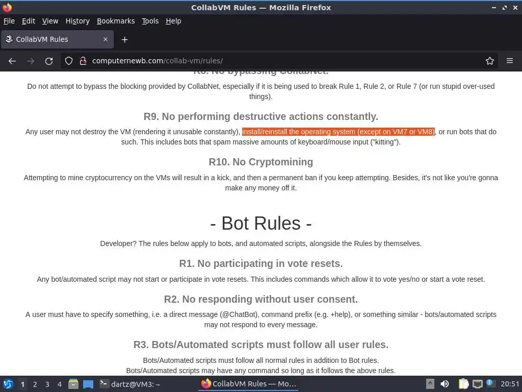Screen dimensions: 522x392
Task: Focus the URL address bar
Action: pos(280,61)
